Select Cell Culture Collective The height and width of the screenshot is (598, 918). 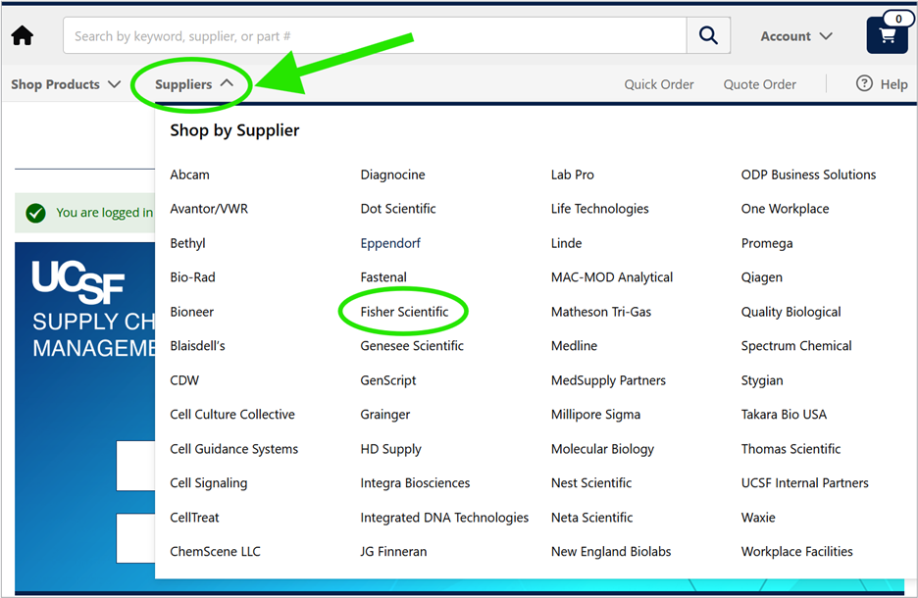tap(232, 414)
